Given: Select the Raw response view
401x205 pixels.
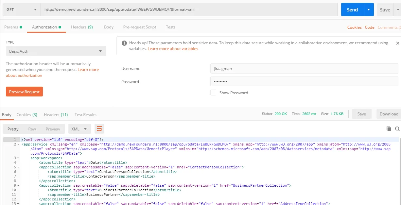Looking at the screenshot, I should click(32, 129).
